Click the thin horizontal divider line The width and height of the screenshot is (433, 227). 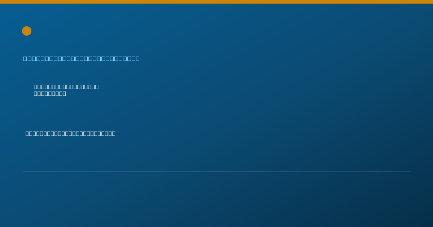216,172
